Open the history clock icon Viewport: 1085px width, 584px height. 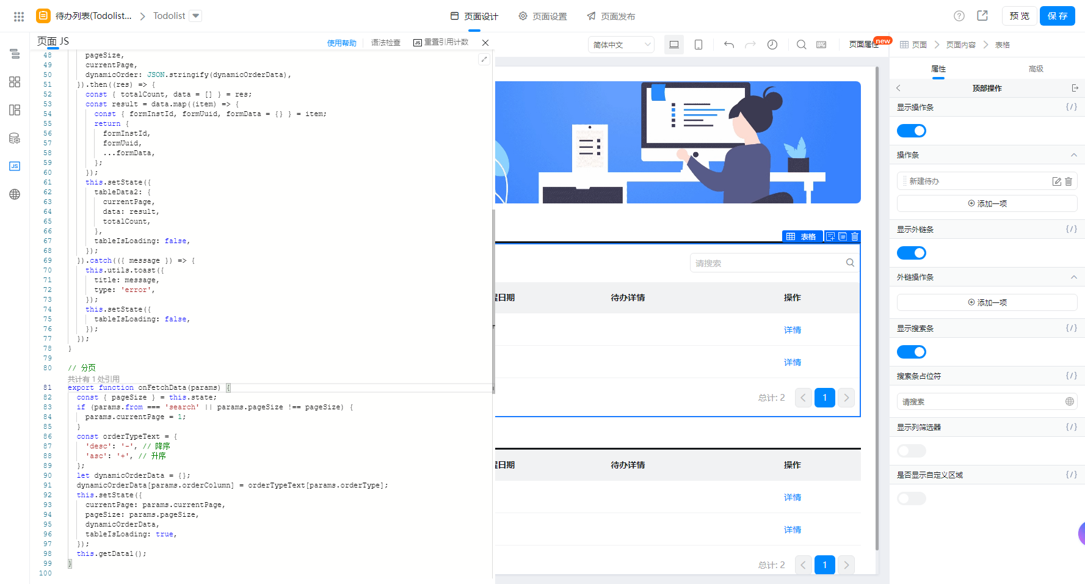pos(772,45)
